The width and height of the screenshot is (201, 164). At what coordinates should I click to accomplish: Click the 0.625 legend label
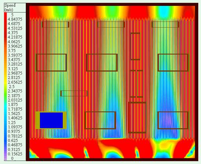click(x=13, y=141)
